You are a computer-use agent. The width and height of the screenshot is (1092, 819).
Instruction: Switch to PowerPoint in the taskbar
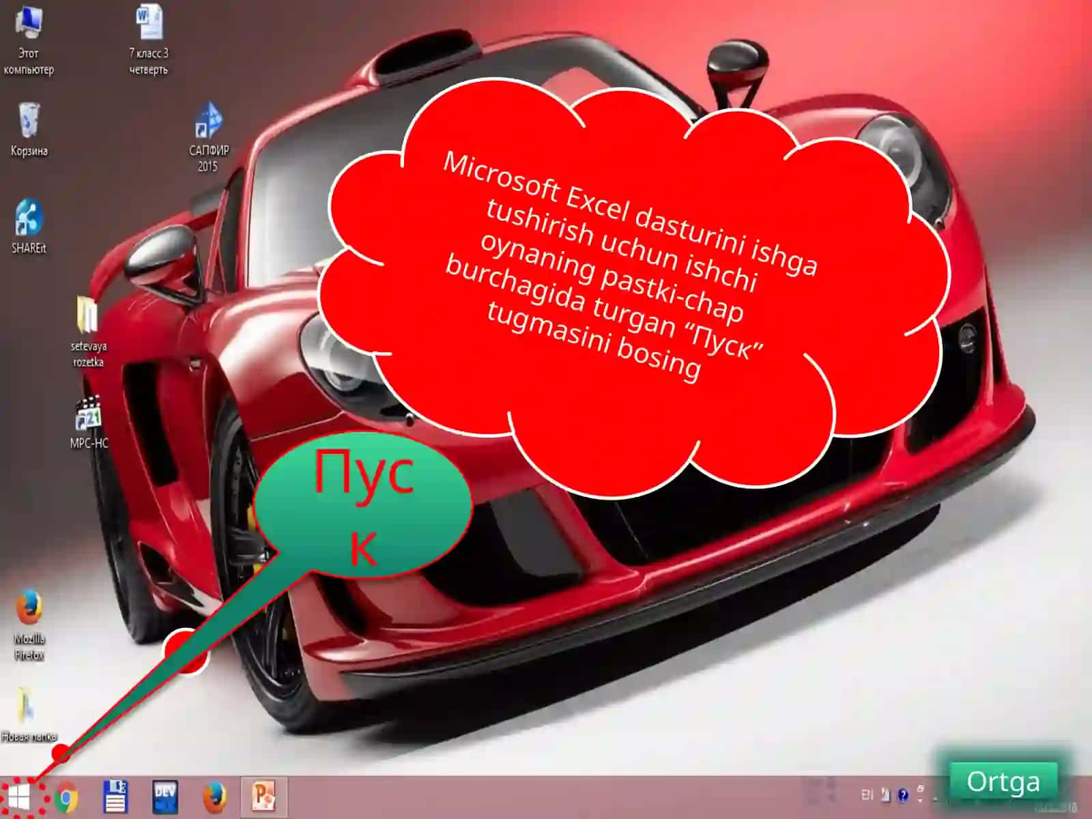coord(263,796)
